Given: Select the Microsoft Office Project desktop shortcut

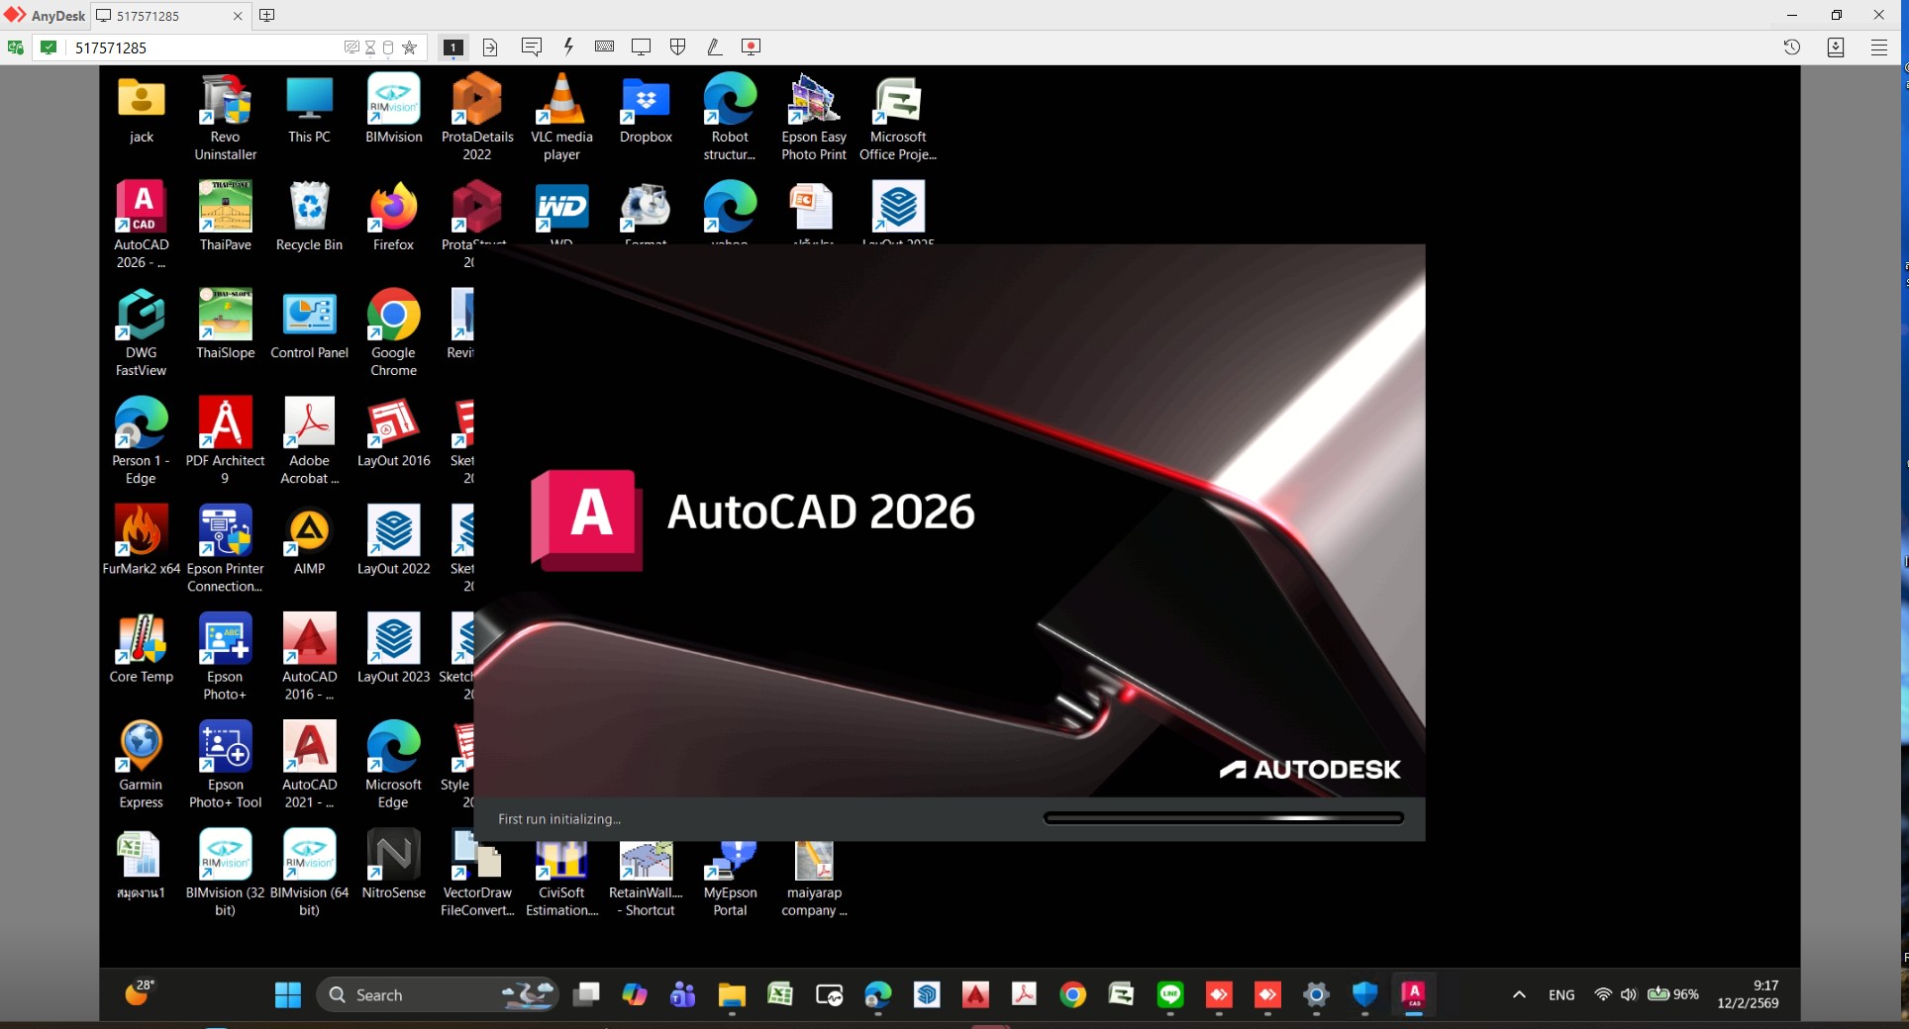Looking at the screenshot, I should [x=898, y=118].
